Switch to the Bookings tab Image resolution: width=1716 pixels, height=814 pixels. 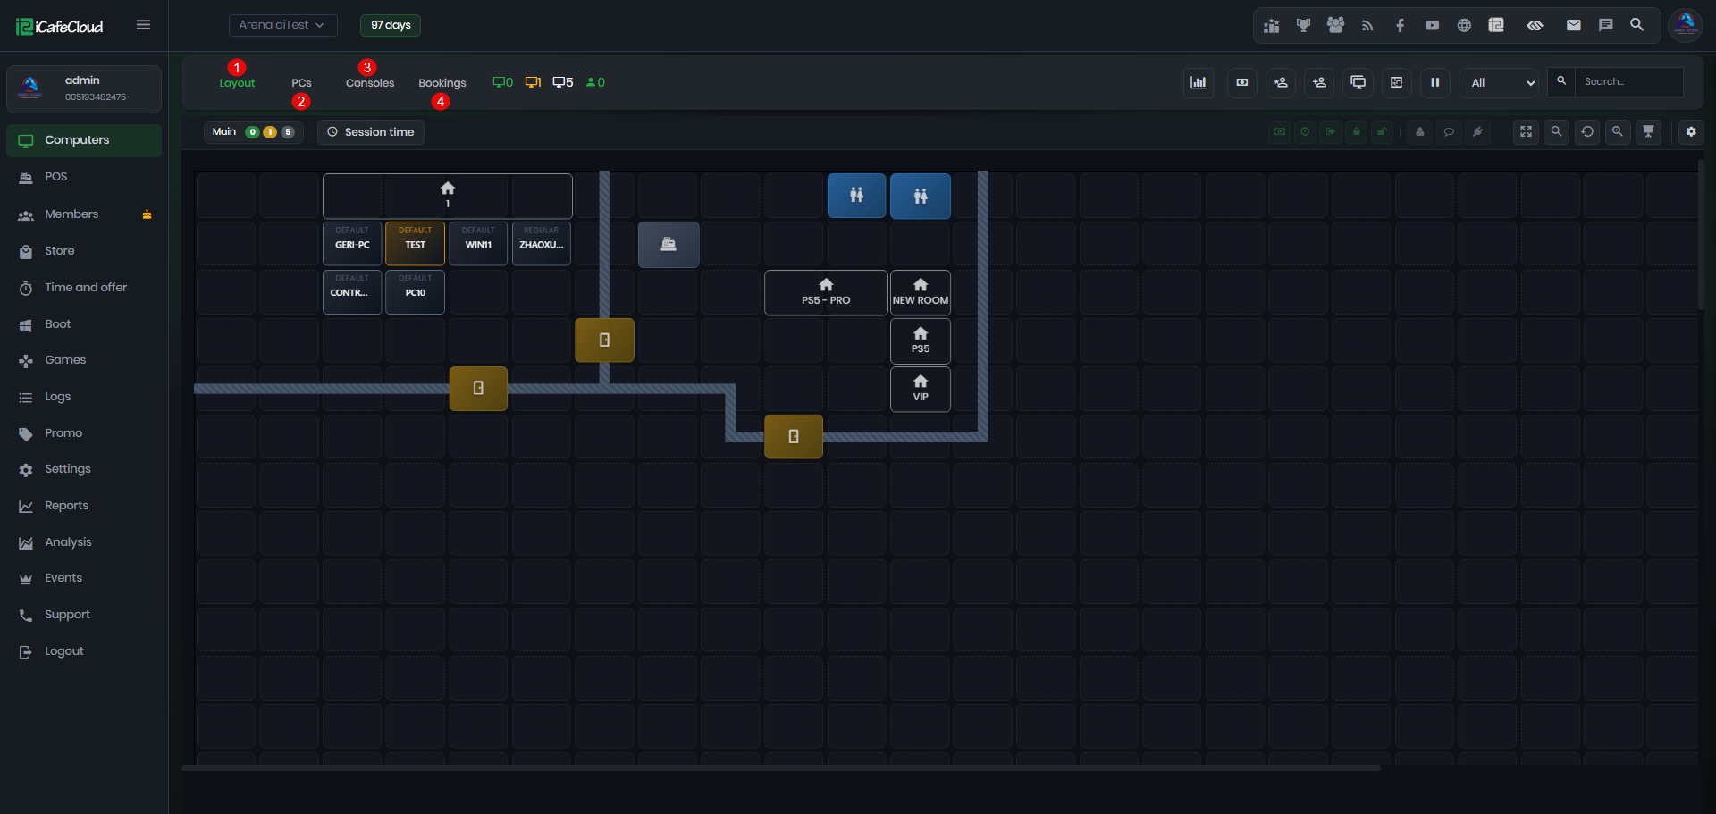(x=442, y=83)
